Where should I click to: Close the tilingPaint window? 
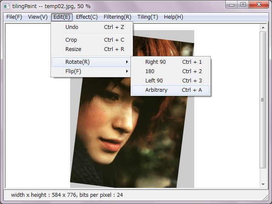pyautogui.click(x=259, y=5)
